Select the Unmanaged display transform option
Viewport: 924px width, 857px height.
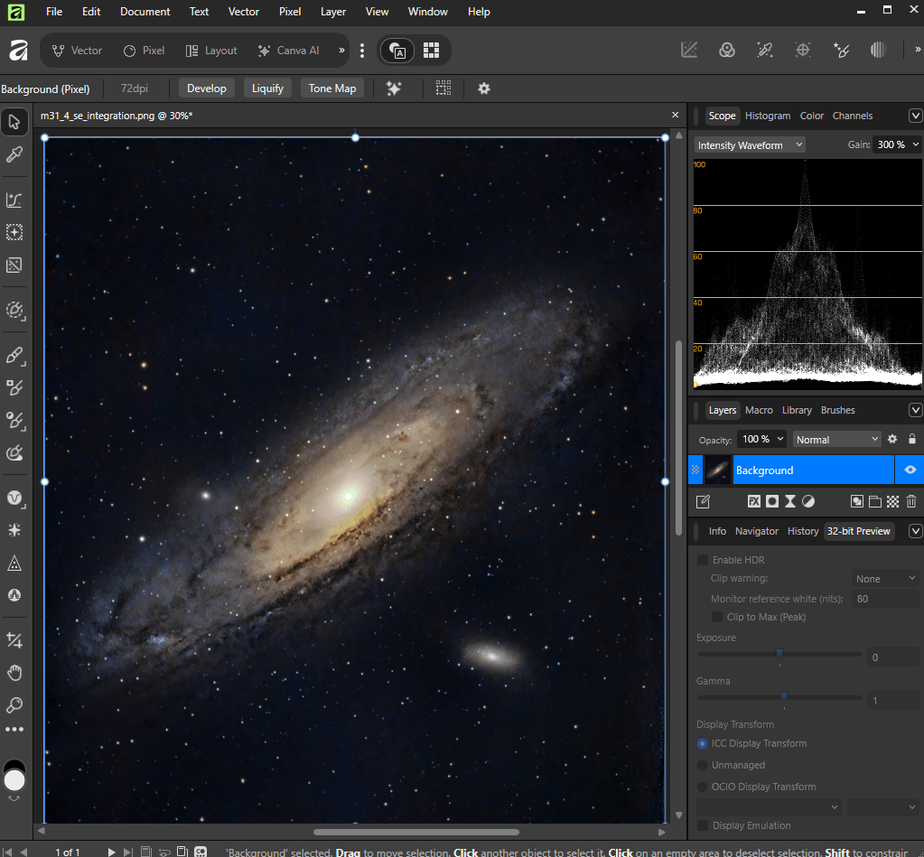[703, 765]
